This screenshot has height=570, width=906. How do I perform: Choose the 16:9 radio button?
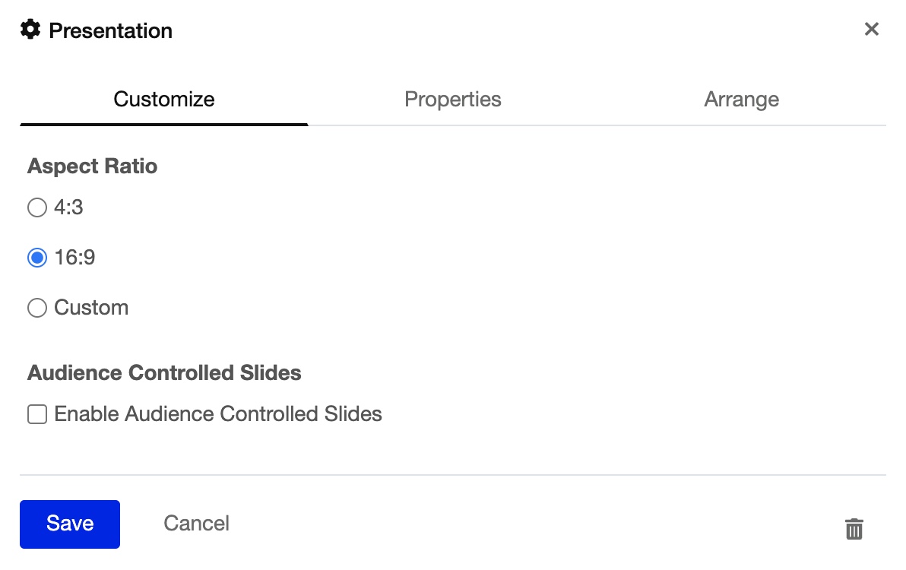(x=37, y=258)
